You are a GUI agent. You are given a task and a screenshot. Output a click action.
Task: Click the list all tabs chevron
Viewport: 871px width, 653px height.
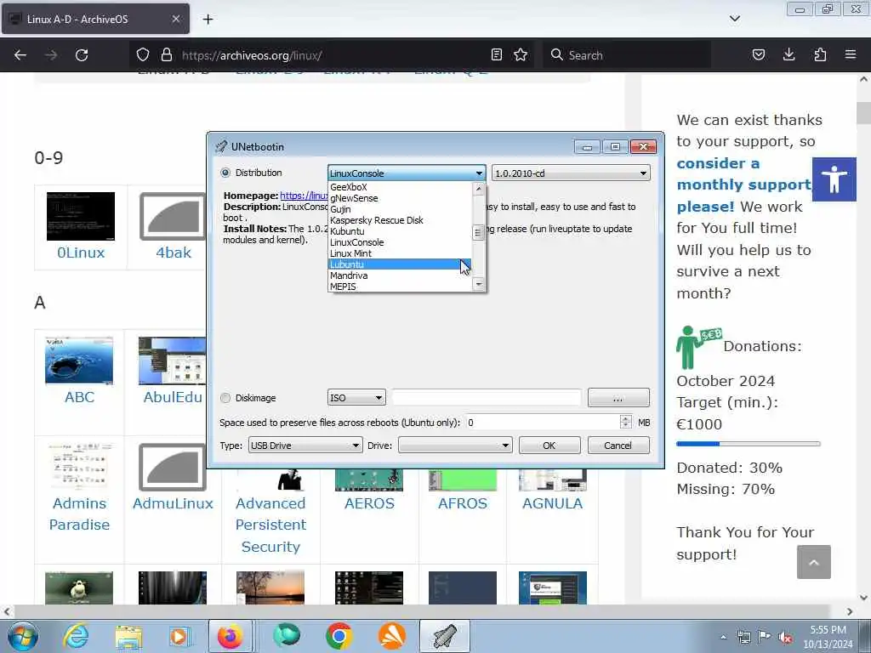[x=734, y=19]
